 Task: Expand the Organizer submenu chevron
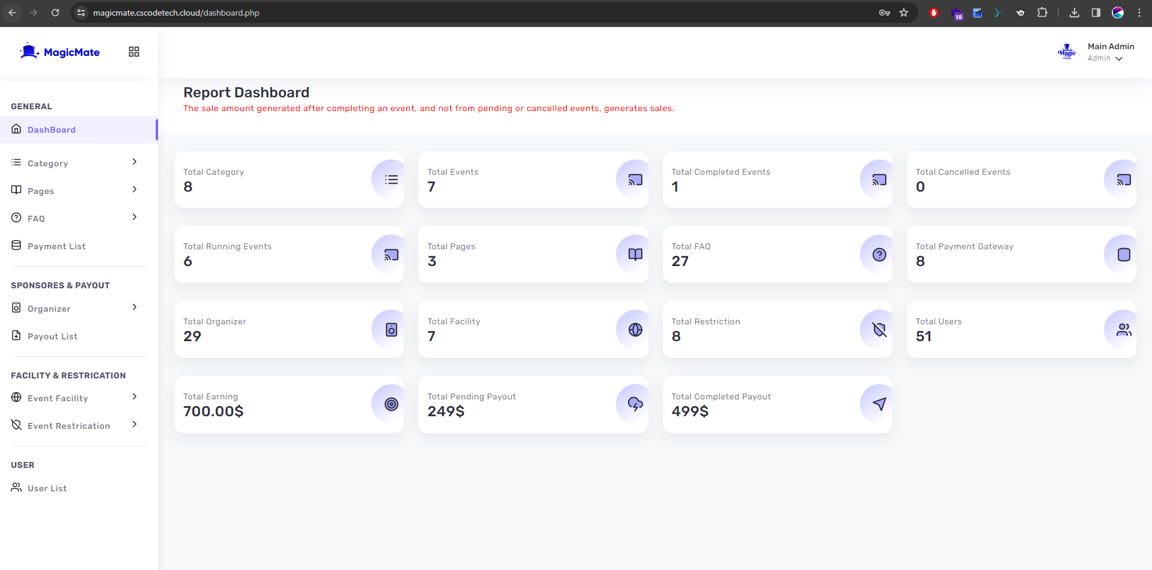click(135, 308)
